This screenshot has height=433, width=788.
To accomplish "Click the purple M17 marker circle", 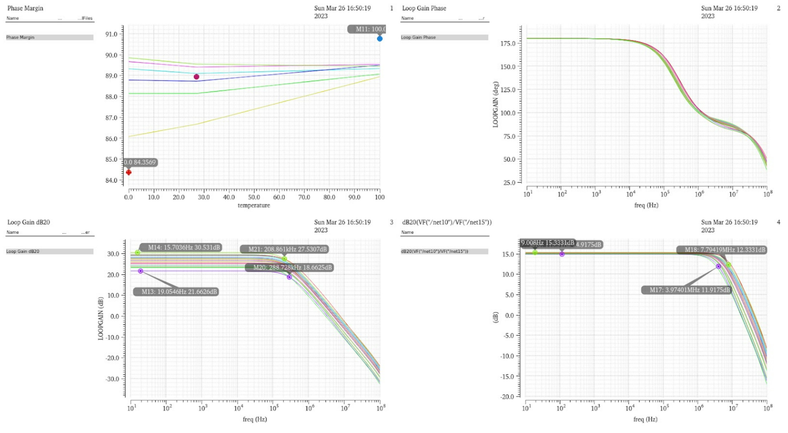I will 718,266.
